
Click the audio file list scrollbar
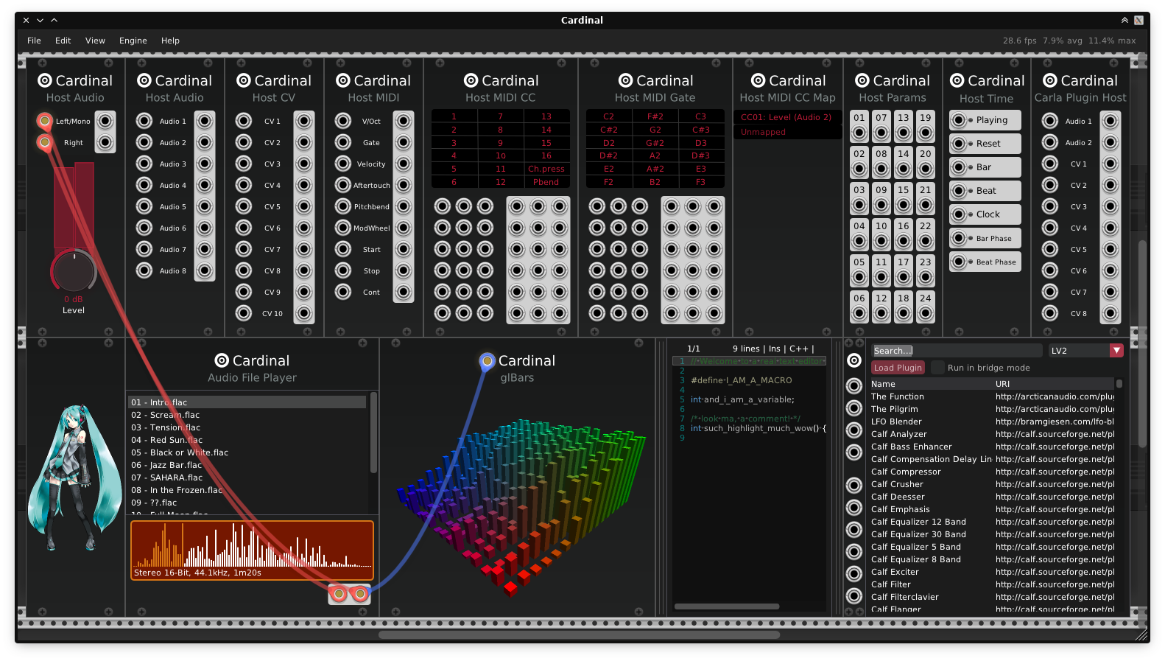coord(373,433)
